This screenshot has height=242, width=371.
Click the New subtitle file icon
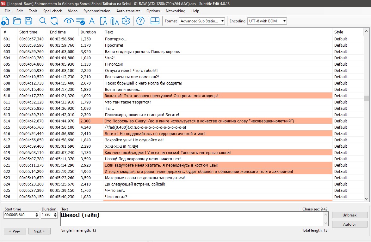(5, 21)
